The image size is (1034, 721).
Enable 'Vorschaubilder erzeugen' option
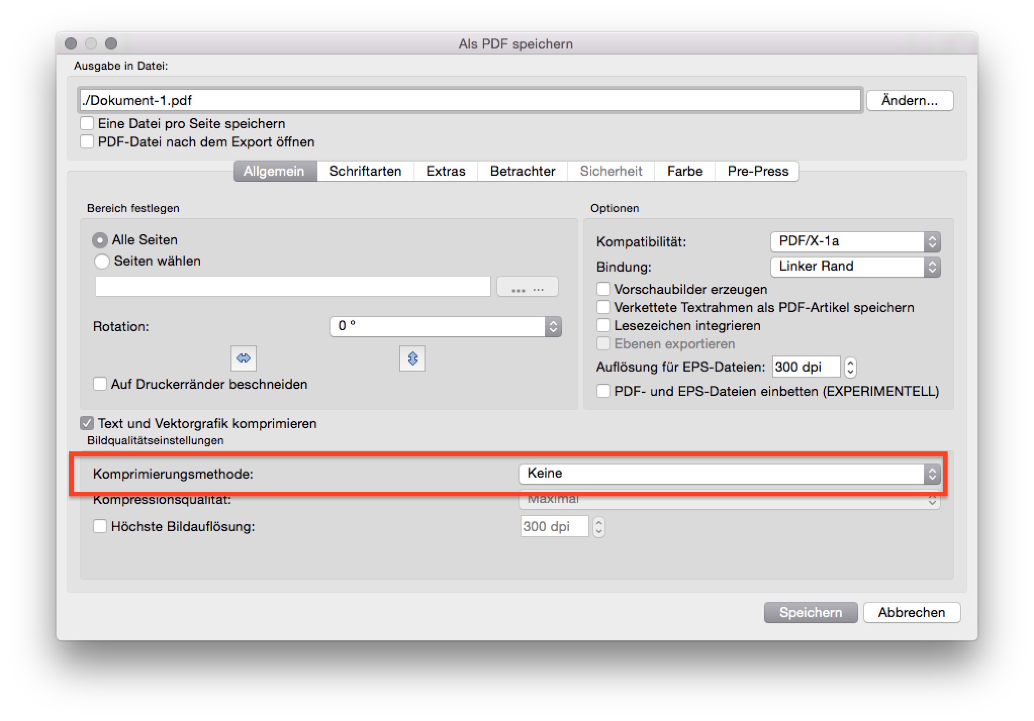[603, 289]
